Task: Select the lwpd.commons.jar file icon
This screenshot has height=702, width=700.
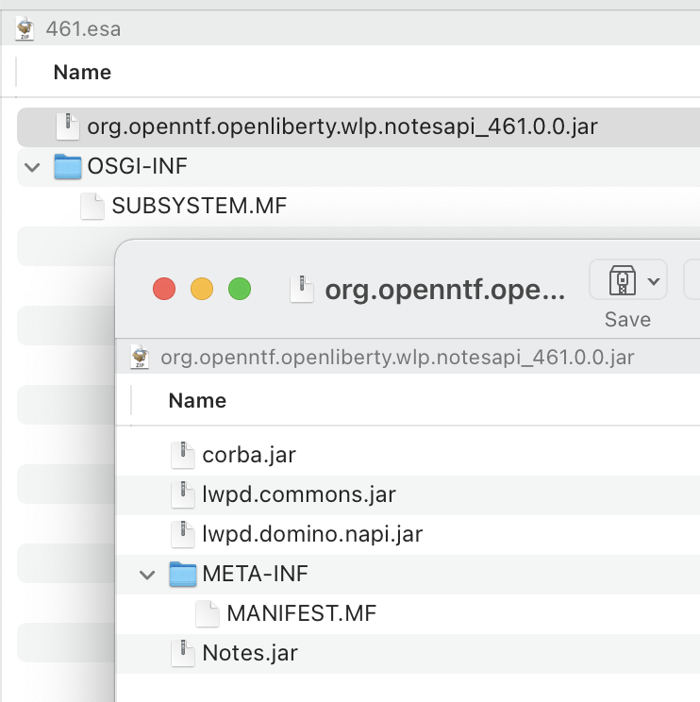Action: [182, 494]
